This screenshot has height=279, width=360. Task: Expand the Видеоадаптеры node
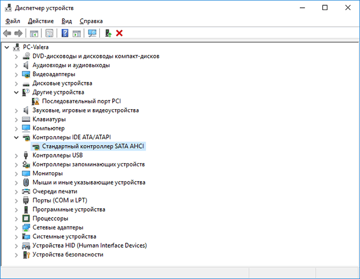[17, 74]
